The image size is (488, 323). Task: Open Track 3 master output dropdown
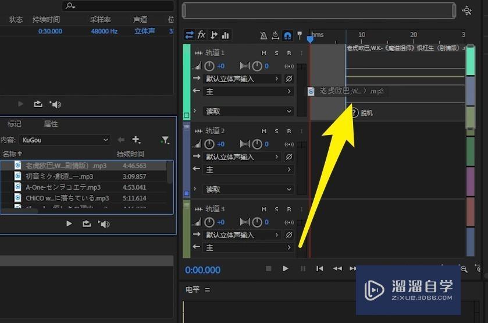248,247
